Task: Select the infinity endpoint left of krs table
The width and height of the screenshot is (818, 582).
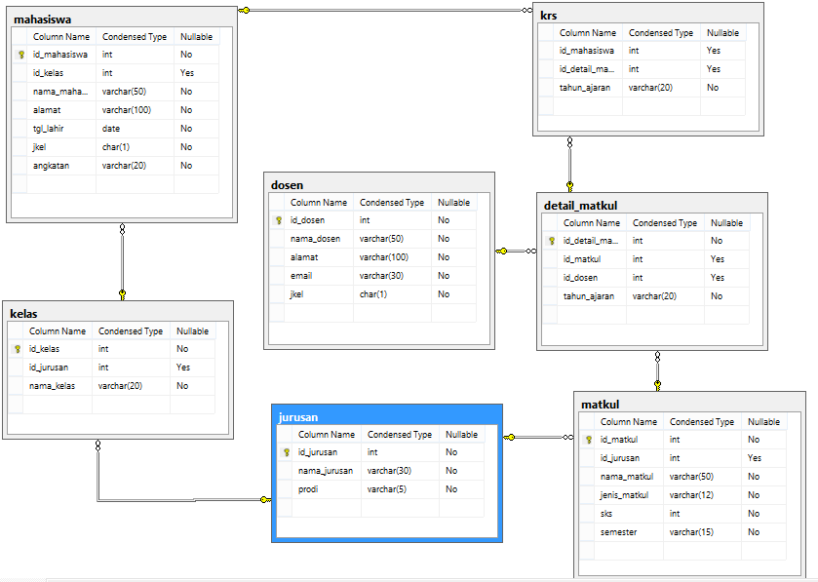Action: [x=526, y=10]
